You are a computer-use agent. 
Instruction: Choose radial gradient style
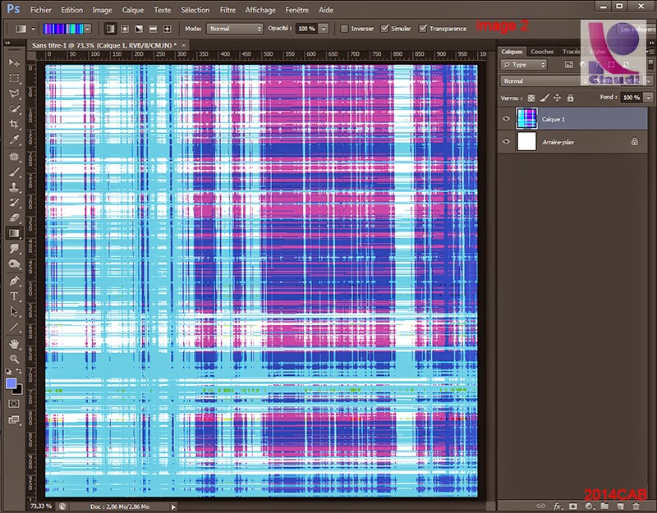point(125,29)
